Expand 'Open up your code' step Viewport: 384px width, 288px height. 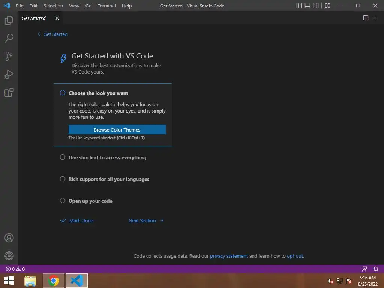(x=90, y=201)
